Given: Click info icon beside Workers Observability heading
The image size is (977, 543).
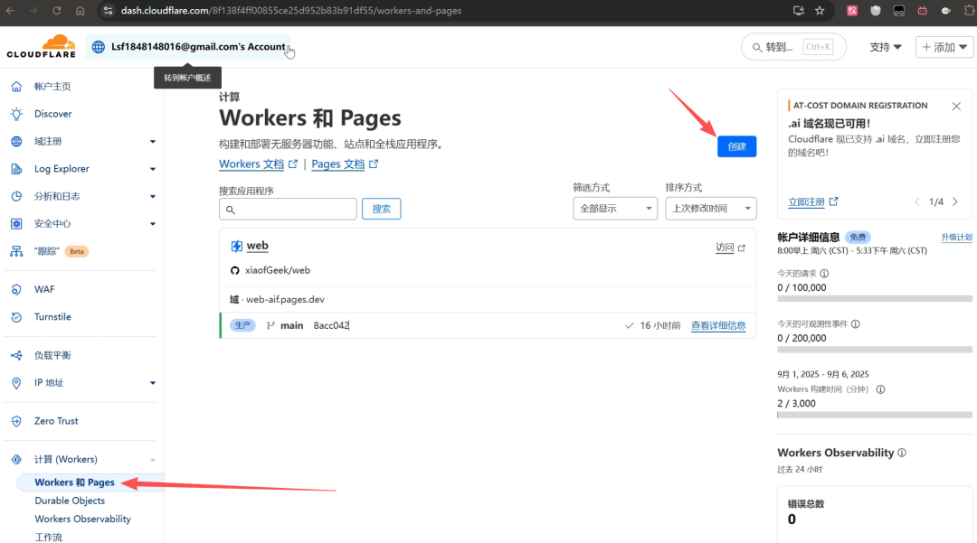Looking at the screenshot, I should pos(902,453).
